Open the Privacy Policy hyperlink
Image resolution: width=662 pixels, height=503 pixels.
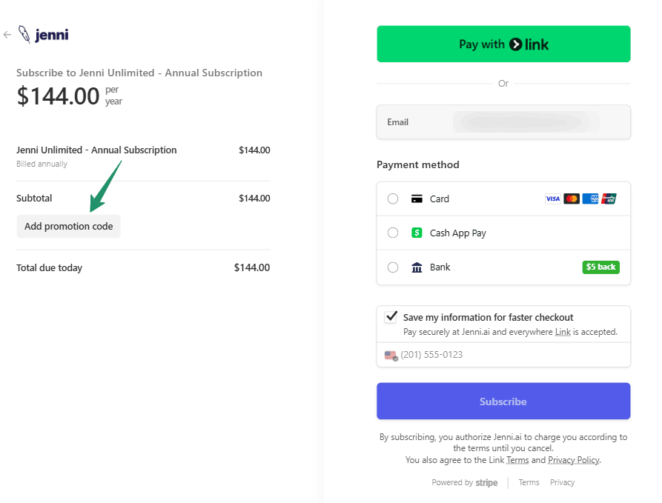click(573, 460)
